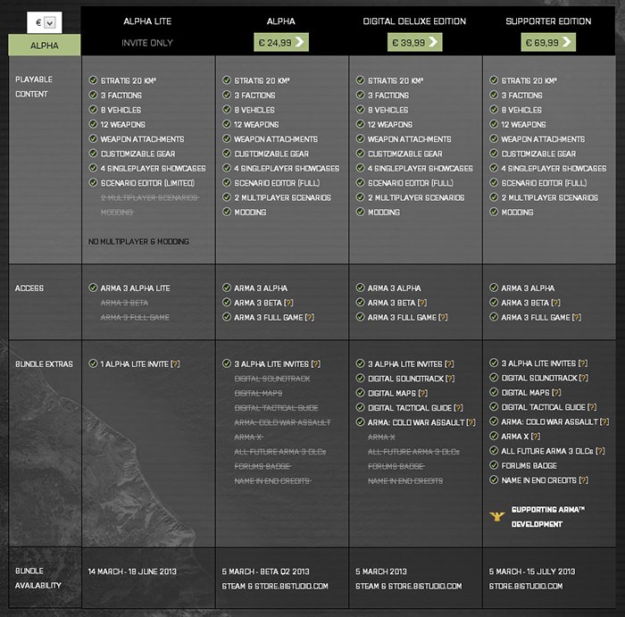Screen dimensions: 625x617
Task: Click Scenario Editor (Full) in Supporter column
Action: 544,183
